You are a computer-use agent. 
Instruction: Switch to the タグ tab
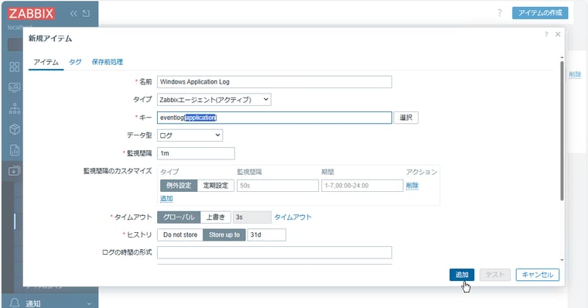pos(75,62)
